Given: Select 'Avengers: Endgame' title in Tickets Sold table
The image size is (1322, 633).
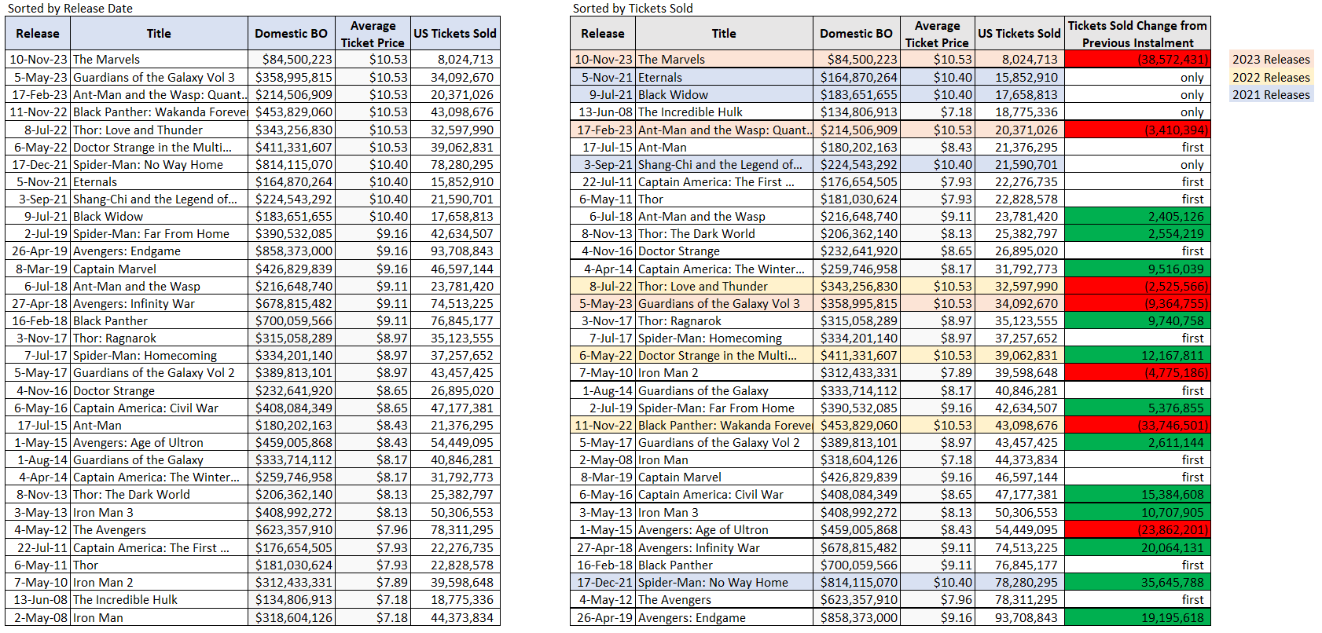Looking at the screenshot, I should pos(692,618).
